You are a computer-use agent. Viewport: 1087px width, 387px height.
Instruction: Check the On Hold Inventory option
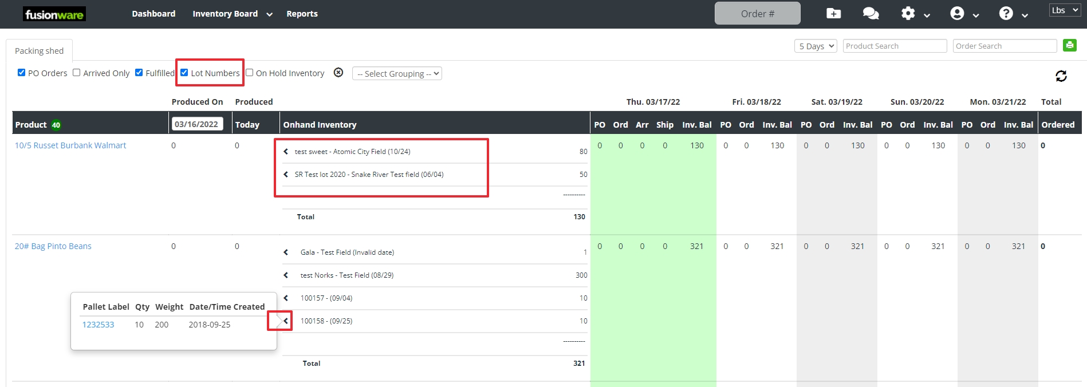click(x=250, y=73)
